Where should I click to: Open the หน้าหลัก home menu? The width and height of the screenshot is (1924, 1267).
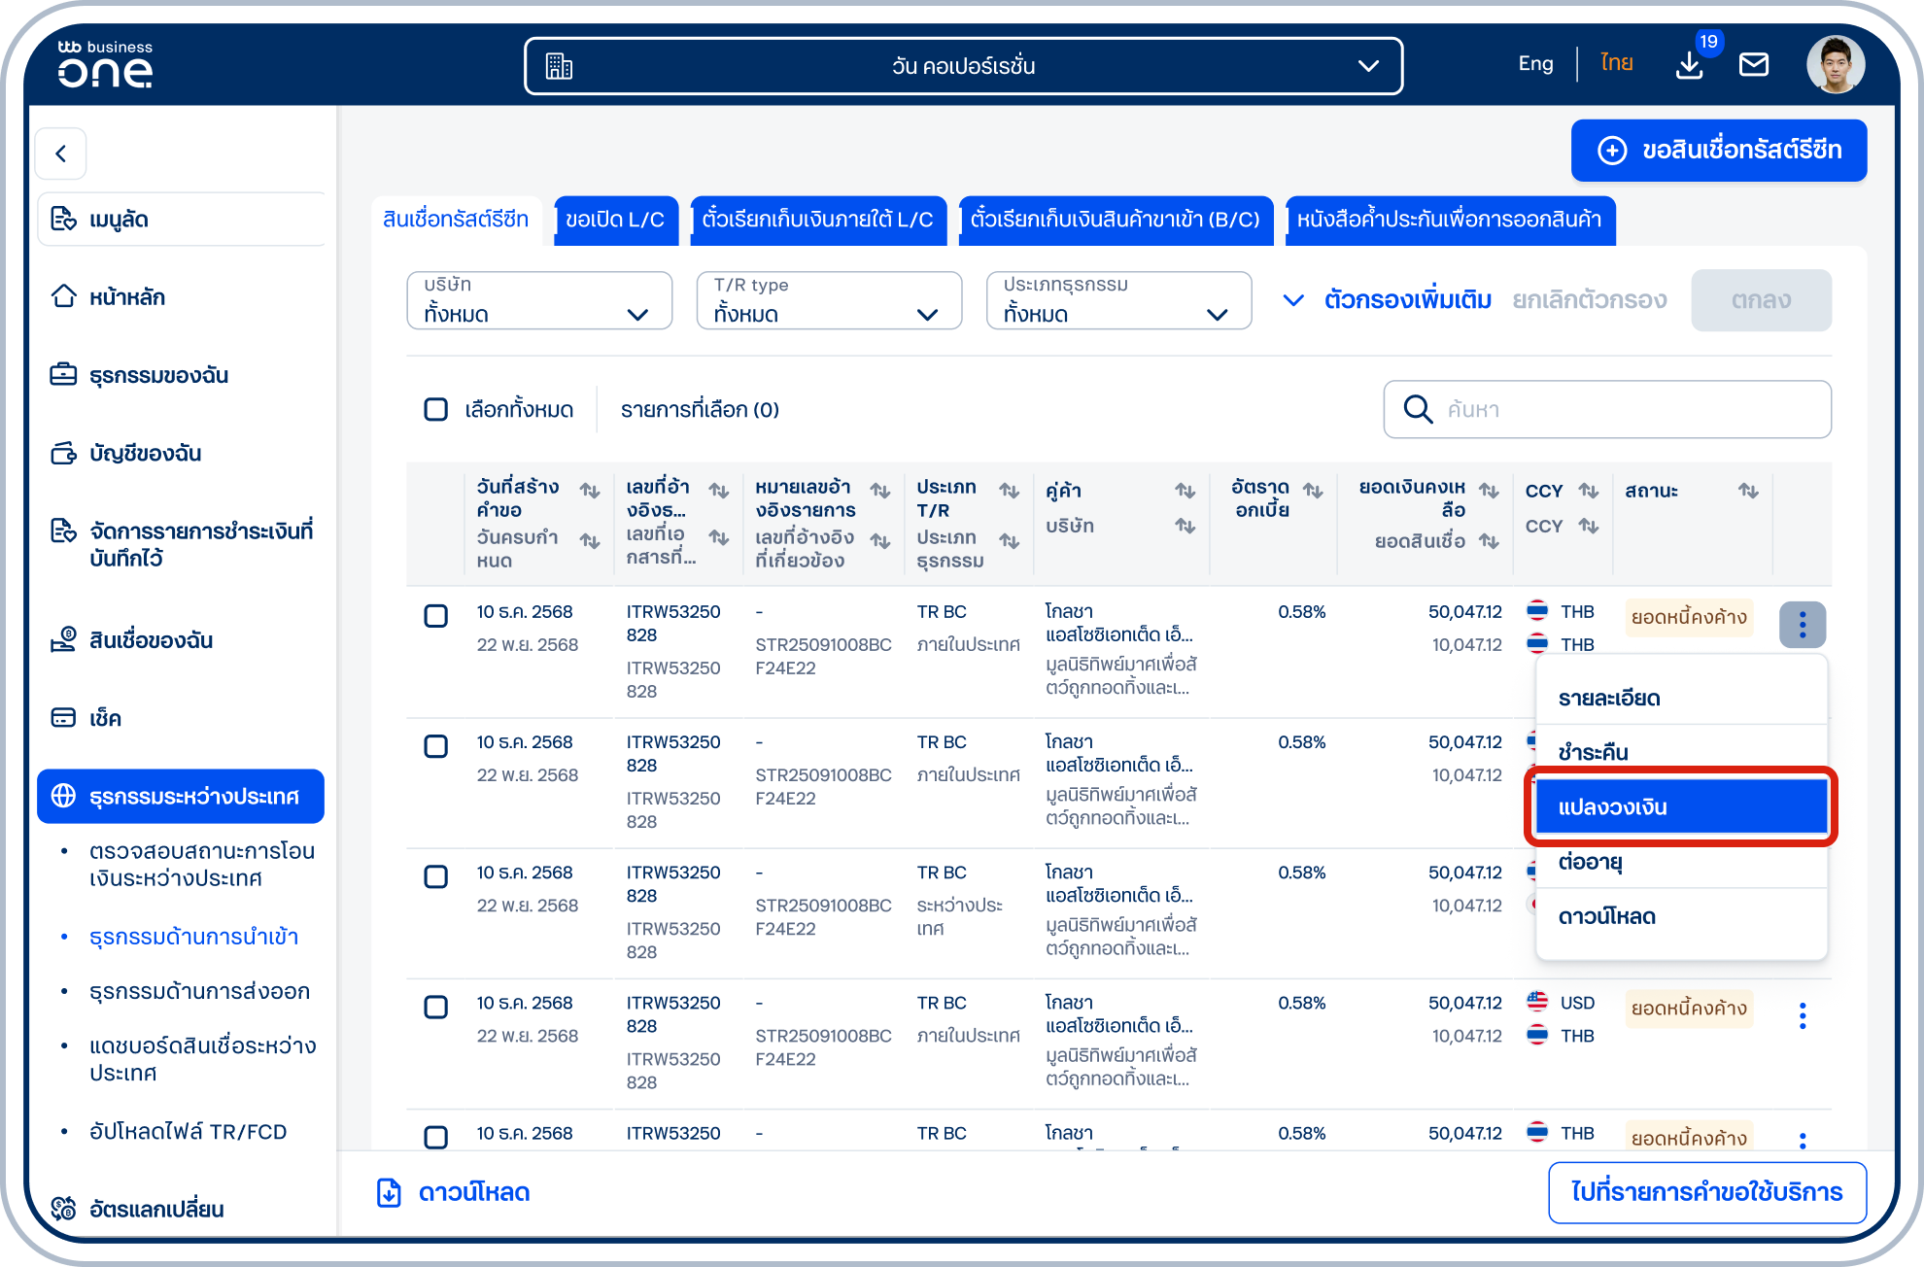click(126, 297)
